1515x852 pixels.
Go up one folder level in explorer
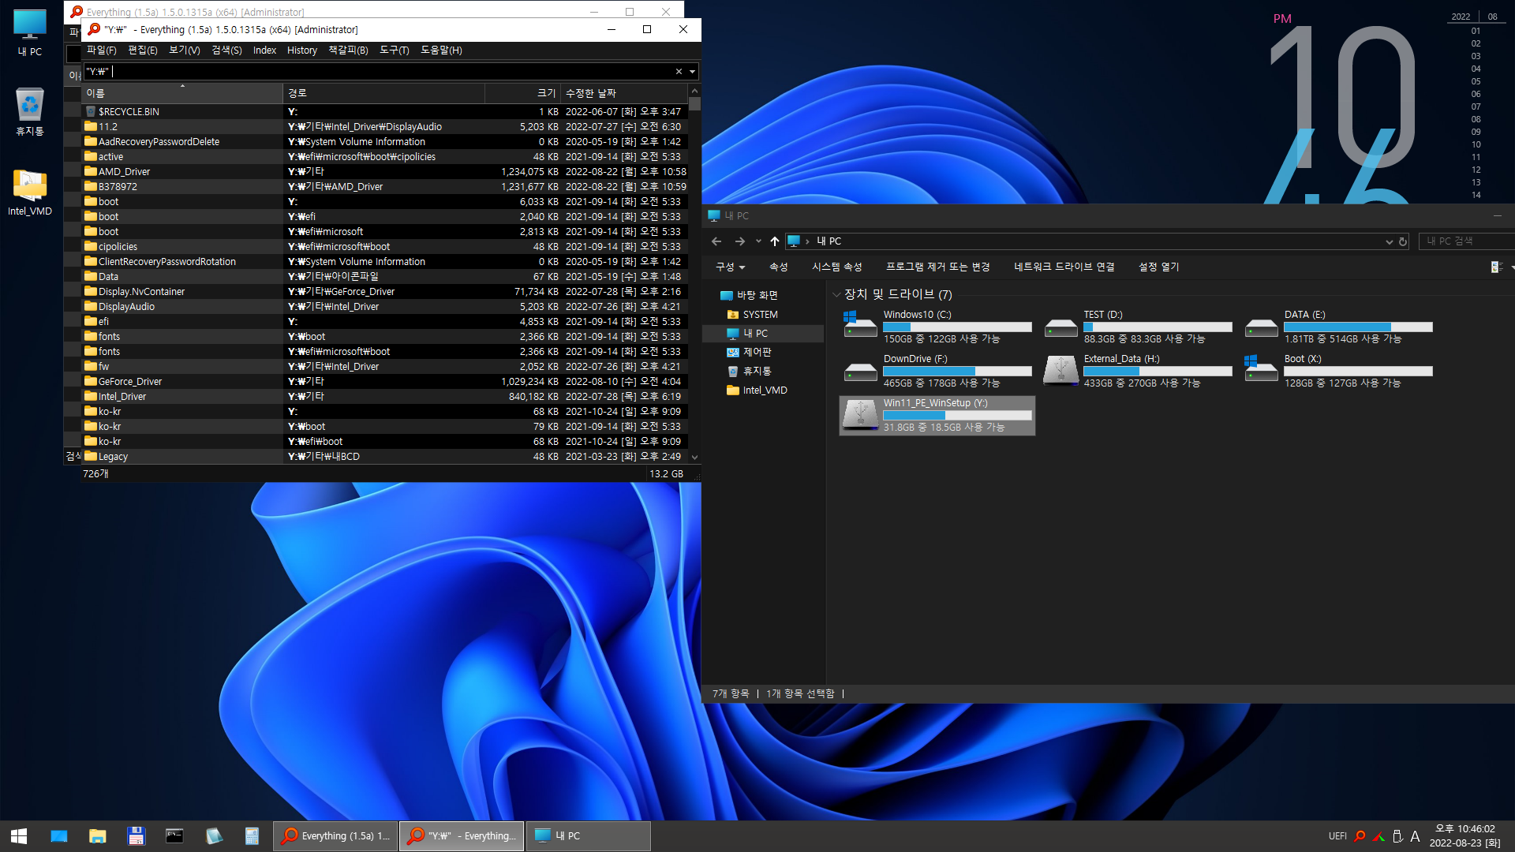[775, 241]
